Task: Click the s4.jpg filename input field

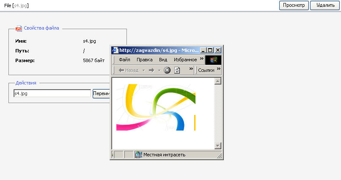Action: pos(52,93)
